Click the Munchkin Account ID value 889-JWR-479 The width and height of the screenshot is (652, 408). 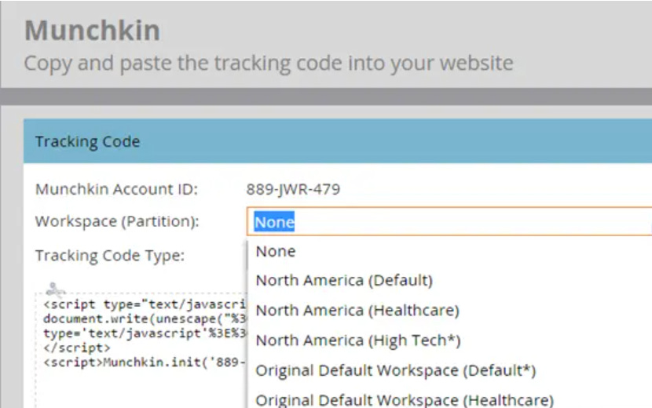click(x=293, y=189)
